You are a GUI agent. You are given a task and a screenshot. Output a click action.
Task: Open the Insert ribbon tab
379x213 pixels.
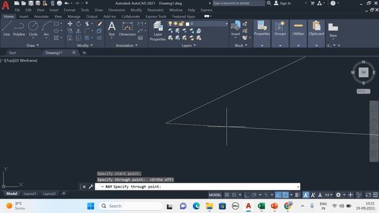24,17
